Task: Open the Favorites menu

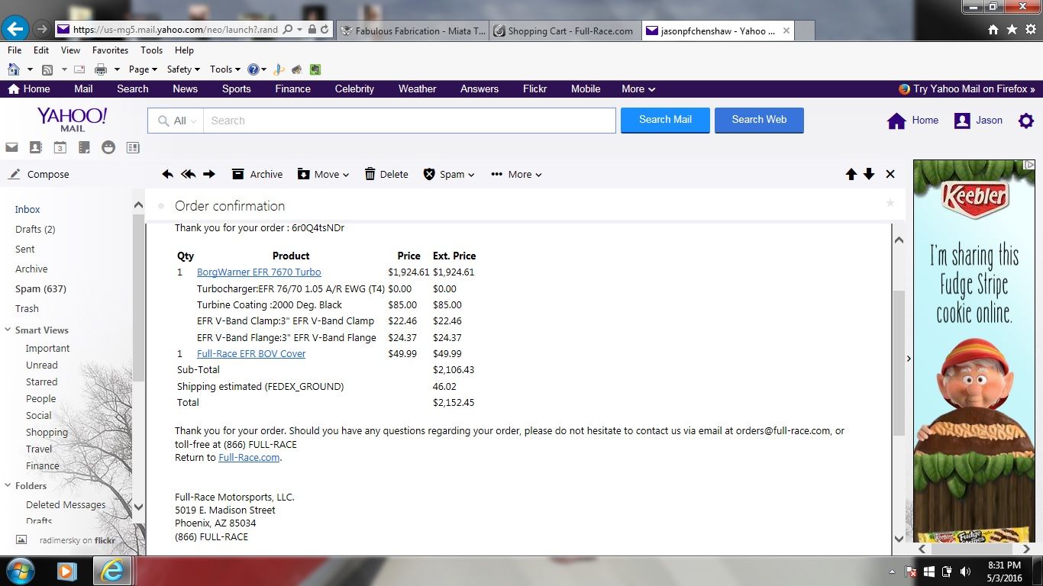Action: click(x=110, y=50)
